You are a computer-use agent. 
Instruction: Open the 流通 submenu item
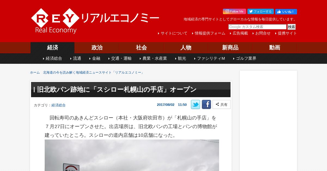[x=77, y=58]
